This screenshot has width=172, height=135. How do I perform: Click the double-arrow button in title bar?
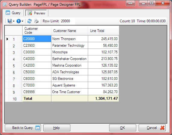point(130,3)
